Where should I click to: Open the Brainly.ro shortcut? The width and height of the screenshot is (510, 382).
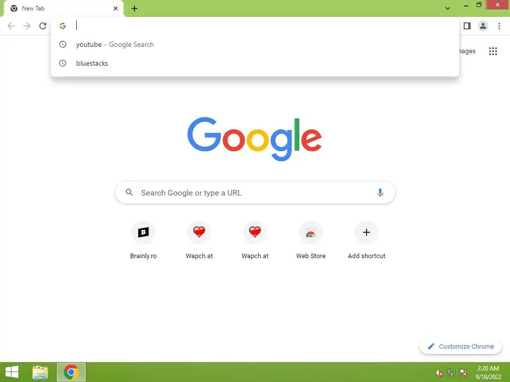tap(143, 240)
